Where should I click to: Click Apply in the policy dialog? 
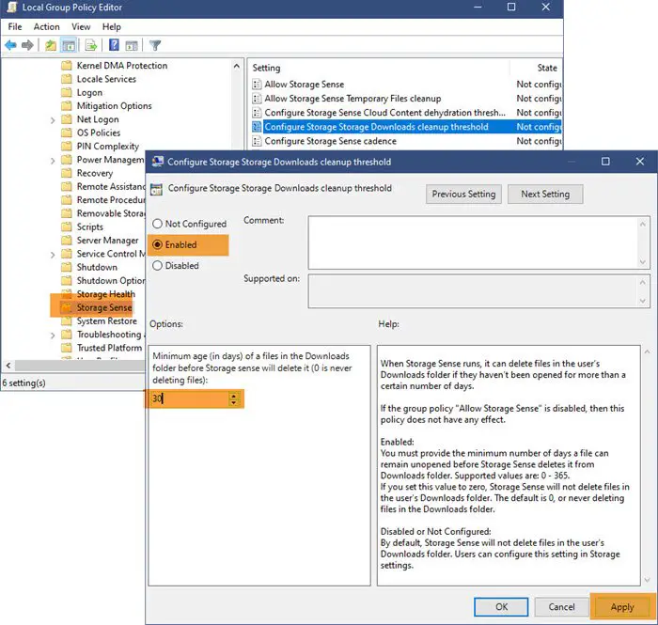coord(622,607)
